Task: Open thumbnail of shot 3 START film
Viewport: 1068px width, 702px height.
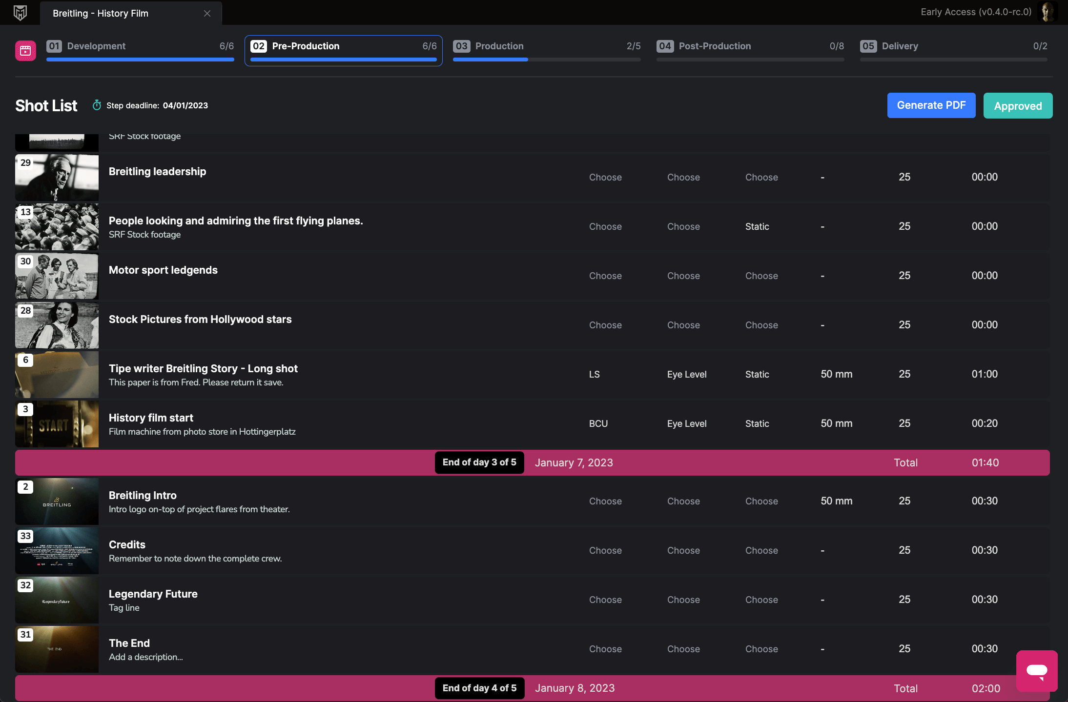Action: pyautogui.click(x=57, y=424)
